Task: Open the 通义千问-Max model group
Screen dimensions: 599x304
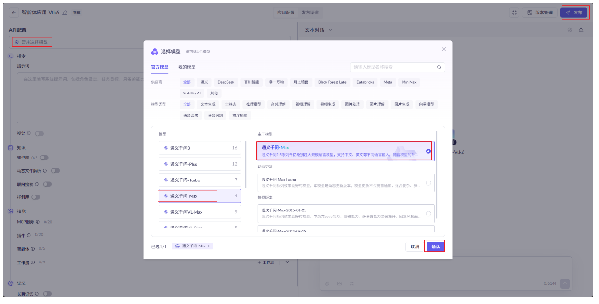Action: click(200, 196)
